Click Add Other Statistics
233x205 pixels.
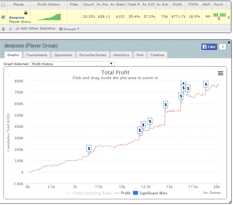pyautogui.click(x=38, y=28)
